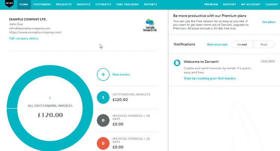The height and width of the screenshot is (151, 280).
Task: Click the Outstanding Invoices £120.00 entry
Action: tap(131, 98)
